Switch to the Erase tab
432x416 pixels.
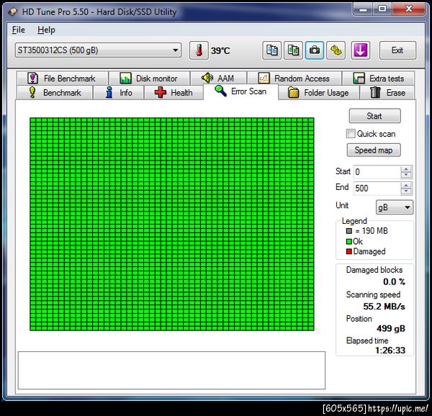pyautogui.click(x=387, y=93)
